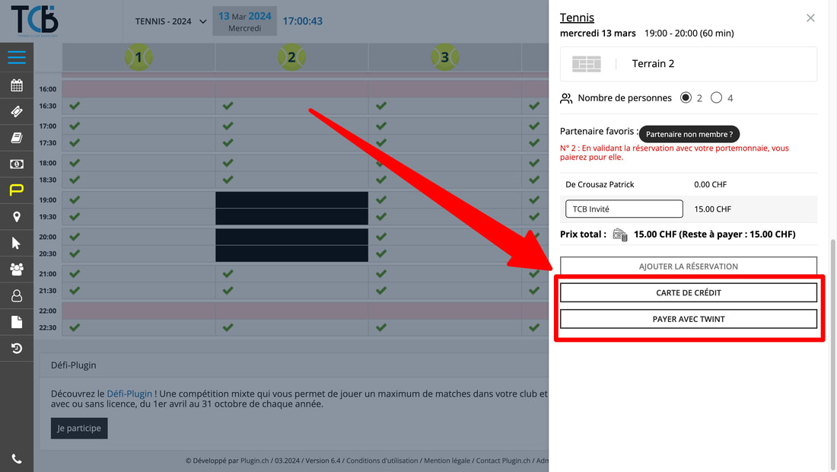Open the 13 Mar 2024 date picker
The height and width of the screenshot is (472, 837).
[245, 21]
